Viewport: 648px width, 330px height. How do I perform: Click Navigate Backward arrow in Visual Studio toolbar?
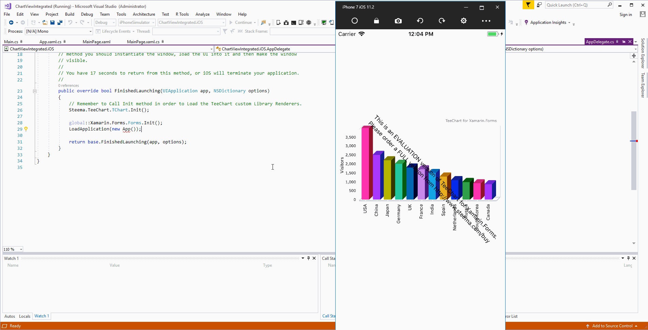tap(11, 22)
